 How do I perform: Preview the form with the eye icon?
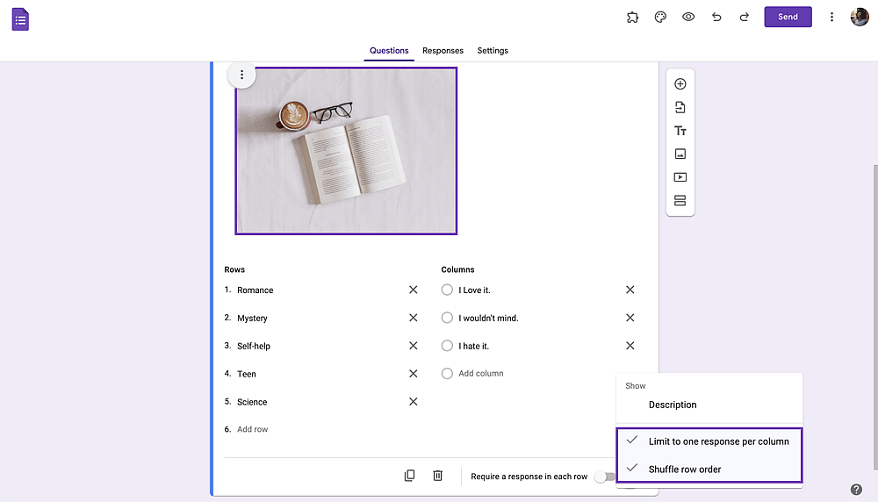point(688,17)
